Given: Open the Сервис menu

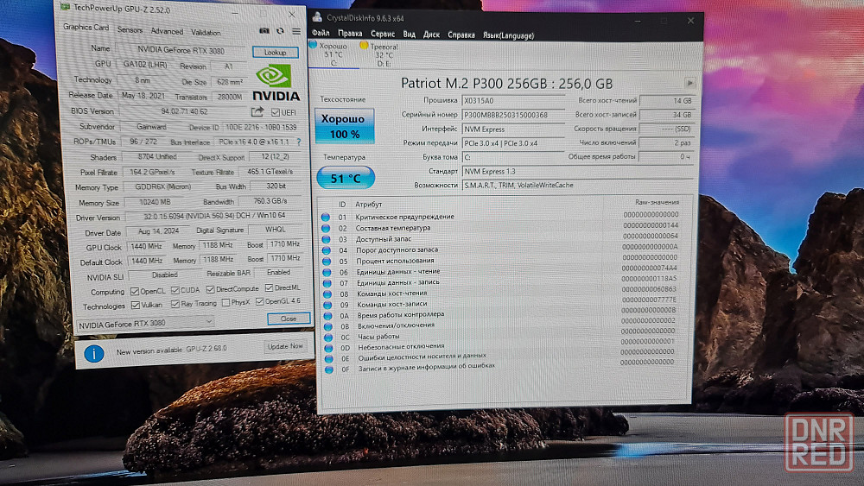Looking at the screenshot, I should (383, 35).
